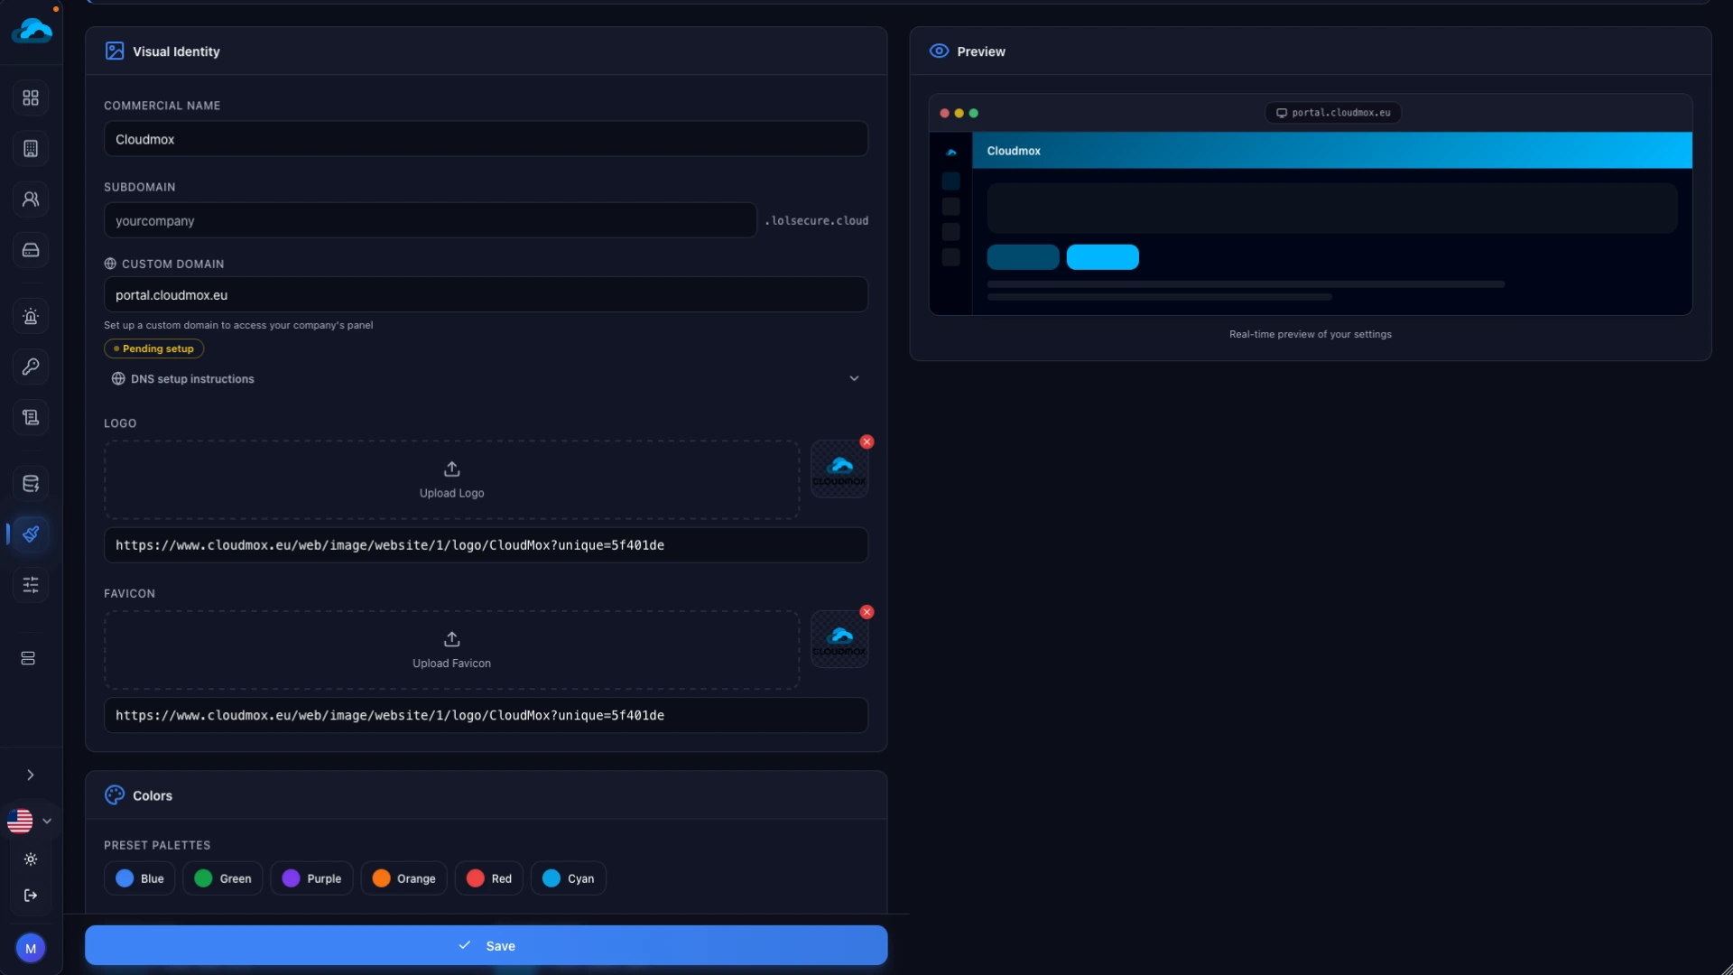Click the Cloudmox cloud logo in sidebar

[32, 31]
